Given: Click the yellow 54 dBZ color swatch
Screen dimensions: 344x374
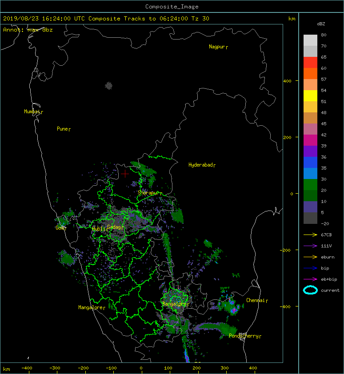Looking at the screenshot, I should coord(310,95).
